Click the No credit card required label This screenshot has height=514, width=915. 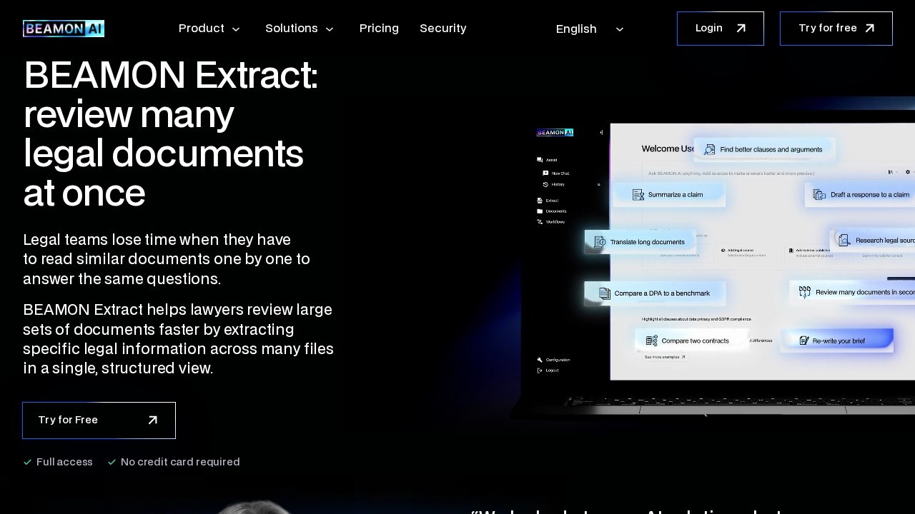point(174,462)
